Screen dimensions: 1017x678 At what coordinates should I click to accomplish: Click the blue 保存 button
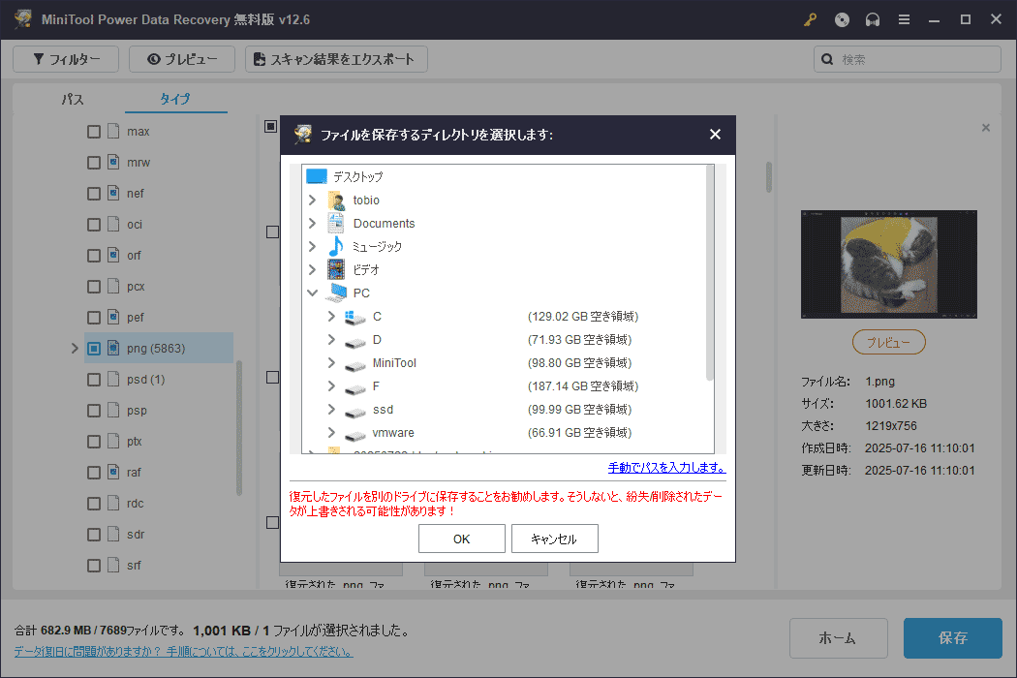click(x=953, y=637)
